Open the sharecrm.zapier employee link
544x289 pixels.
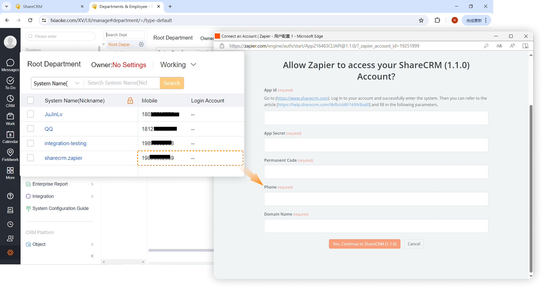pos(63,158)
